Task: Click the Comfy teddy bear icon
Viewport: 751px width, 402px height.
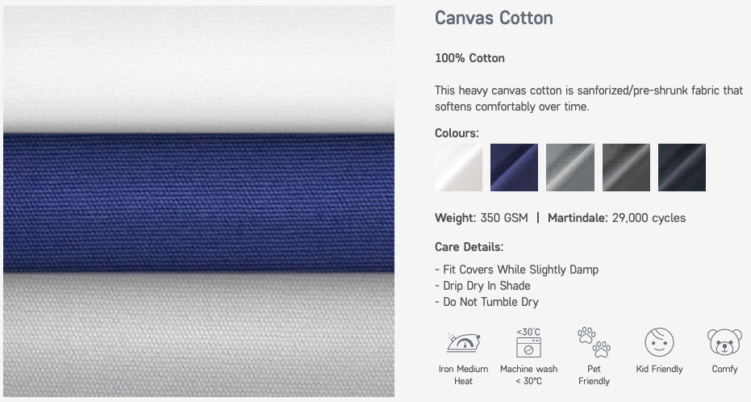Action: [724, 342]
